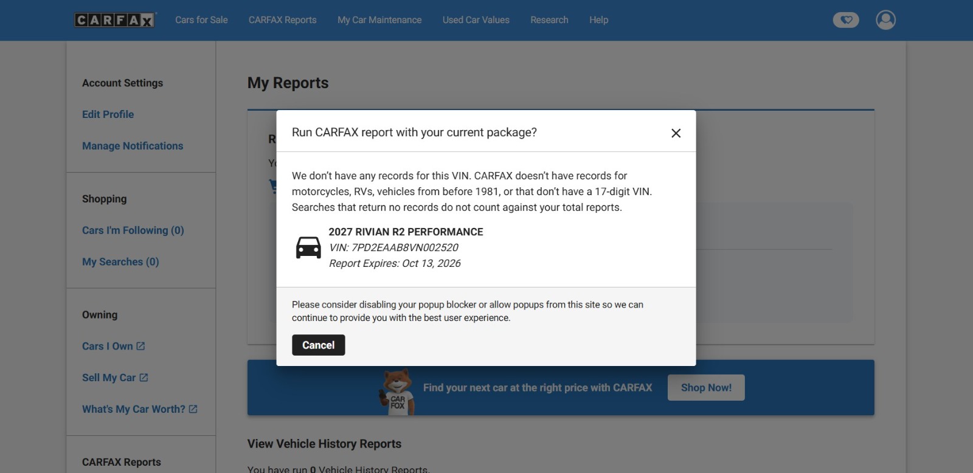Open the saved favorites heart icon
This screenshot has width=973, height=473.
(x=846, y=20)
